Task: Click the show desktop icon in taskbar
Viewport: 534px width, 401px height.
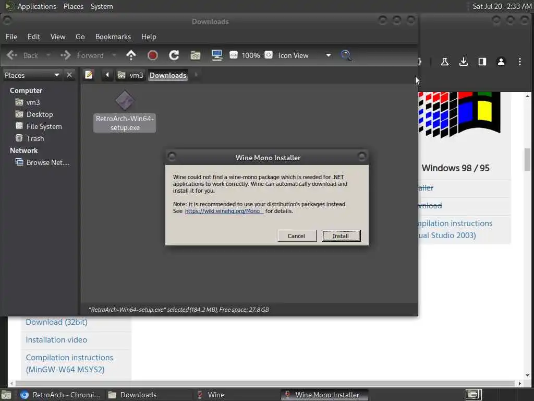Action: pyautogui.click(x=6, y=395)
